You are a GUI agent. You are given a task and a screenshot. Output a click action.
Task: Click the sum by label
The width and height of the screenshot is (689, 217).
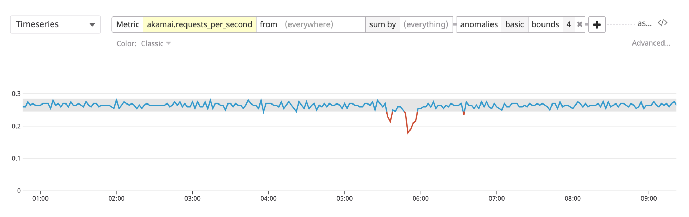click(x=383, y=24)
